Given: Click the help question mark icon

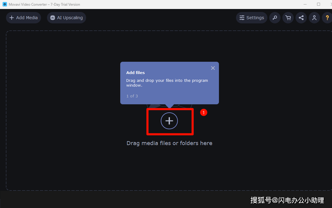Looking at the screenshot, I should click(327, 18).
